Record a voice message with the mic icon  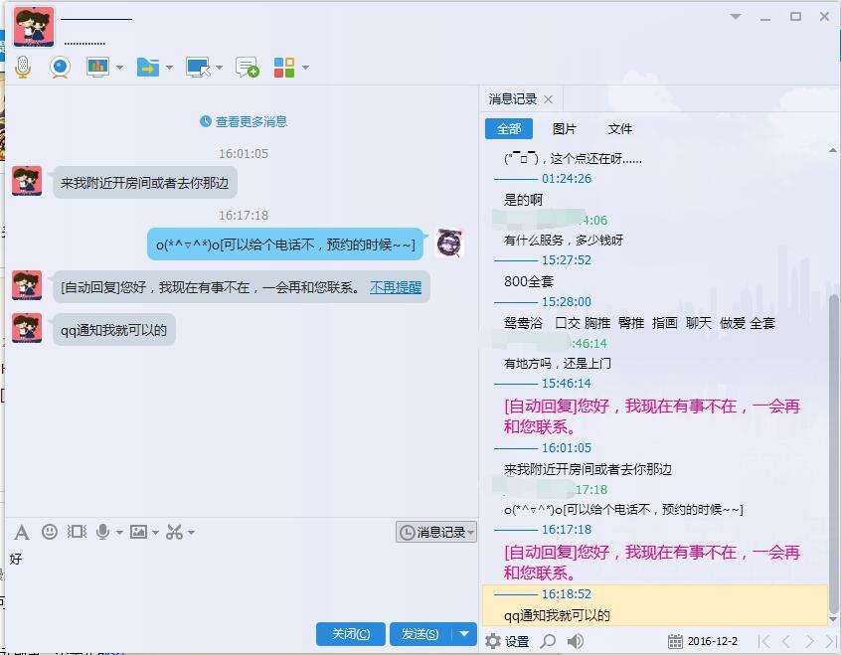pyautogui.click(x=103, y=531)
